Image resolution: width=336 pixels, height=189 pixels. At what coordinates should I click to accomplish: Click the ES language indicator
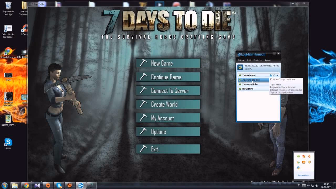299,185
